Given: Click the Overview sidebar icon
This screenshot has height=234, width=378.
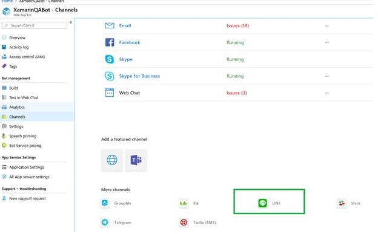Looking at the screenshot, I should (x=4, y=37).
